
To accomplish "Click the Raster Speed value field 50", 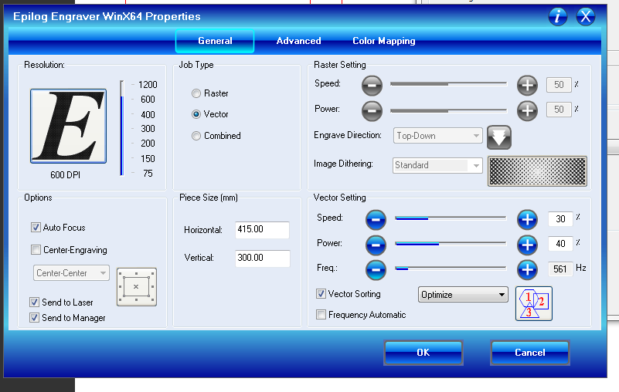I will pos(559,85).
